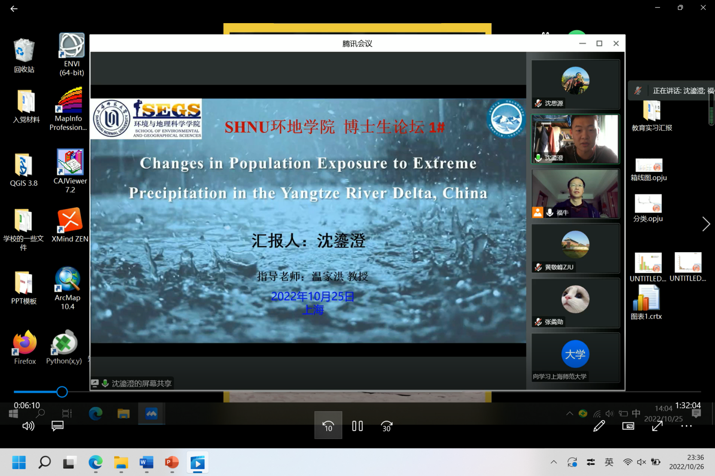Click the muted speaker tray icon
This screenshot has width=715, height=476.
pos(641,462)
